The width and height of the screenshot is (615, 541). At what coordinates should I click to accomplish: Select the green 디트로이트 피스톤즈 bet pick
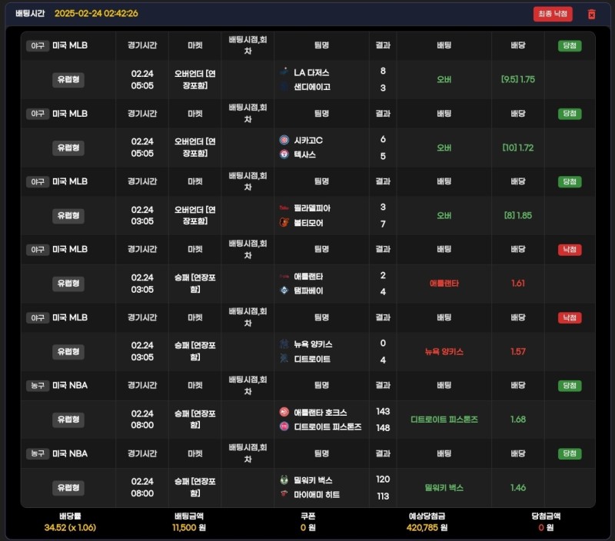tap(444, 420)
